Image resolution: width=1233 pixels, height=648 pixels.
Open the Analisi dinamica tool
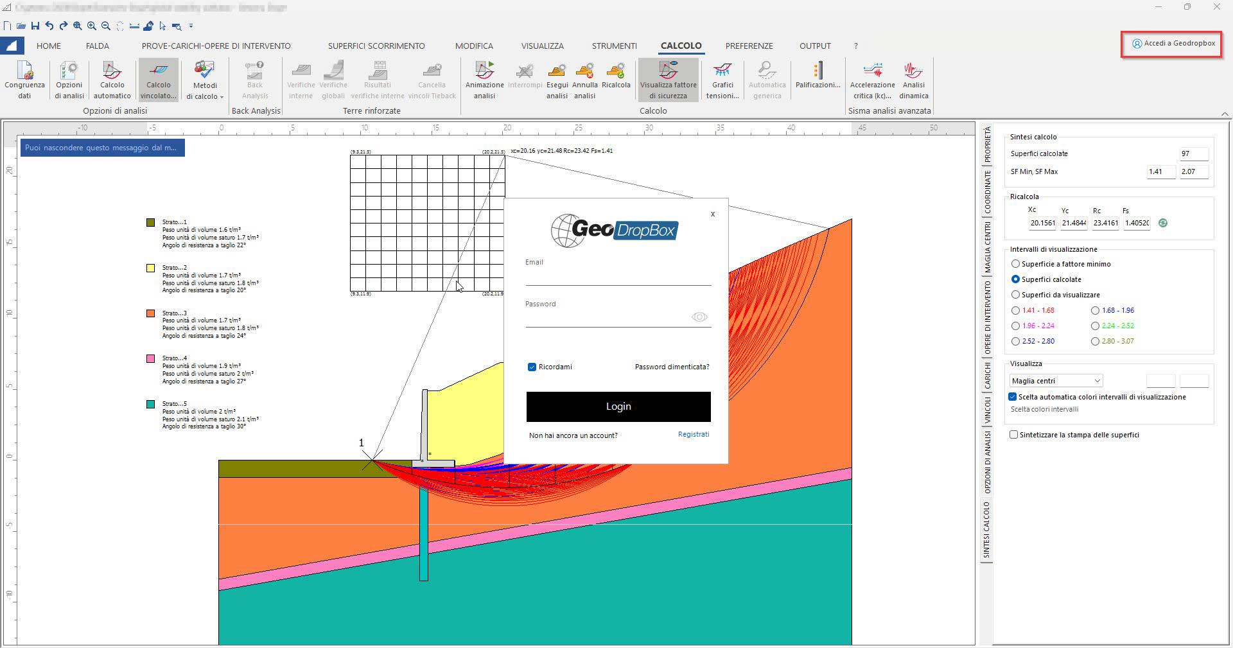913,79
